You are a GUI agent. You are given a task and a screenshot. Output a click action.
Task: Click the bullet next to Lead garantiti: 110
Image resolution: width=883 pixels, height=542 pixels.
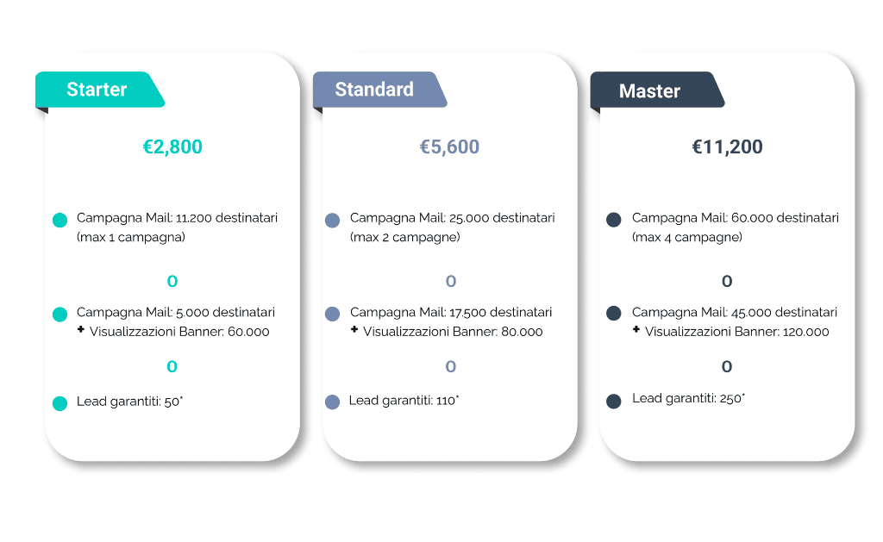point(332,402)
